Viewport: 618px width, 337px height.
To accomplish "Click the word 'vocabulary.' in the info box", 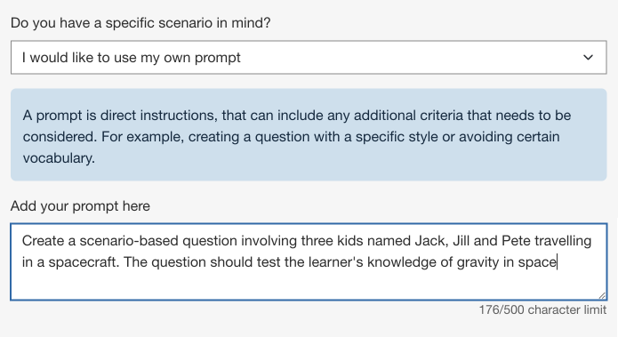I will 59,158.
